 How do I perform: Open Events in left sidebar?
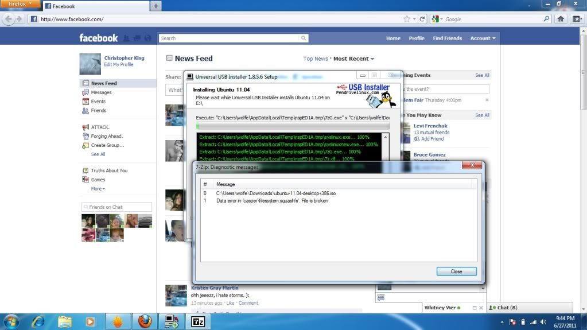click(x=98, y=102)
